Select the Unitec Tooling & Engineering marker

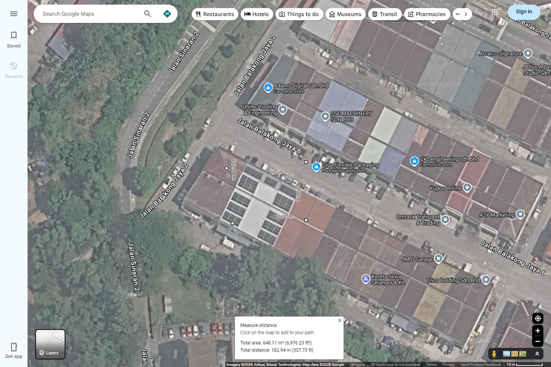pyautogui.click(x=283, y=110)
